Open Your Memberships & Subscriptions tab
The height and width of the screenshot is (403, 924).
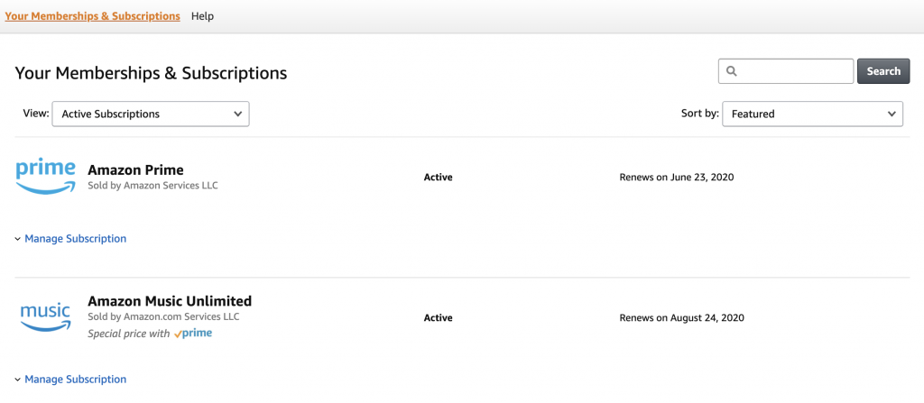[93, 16]
